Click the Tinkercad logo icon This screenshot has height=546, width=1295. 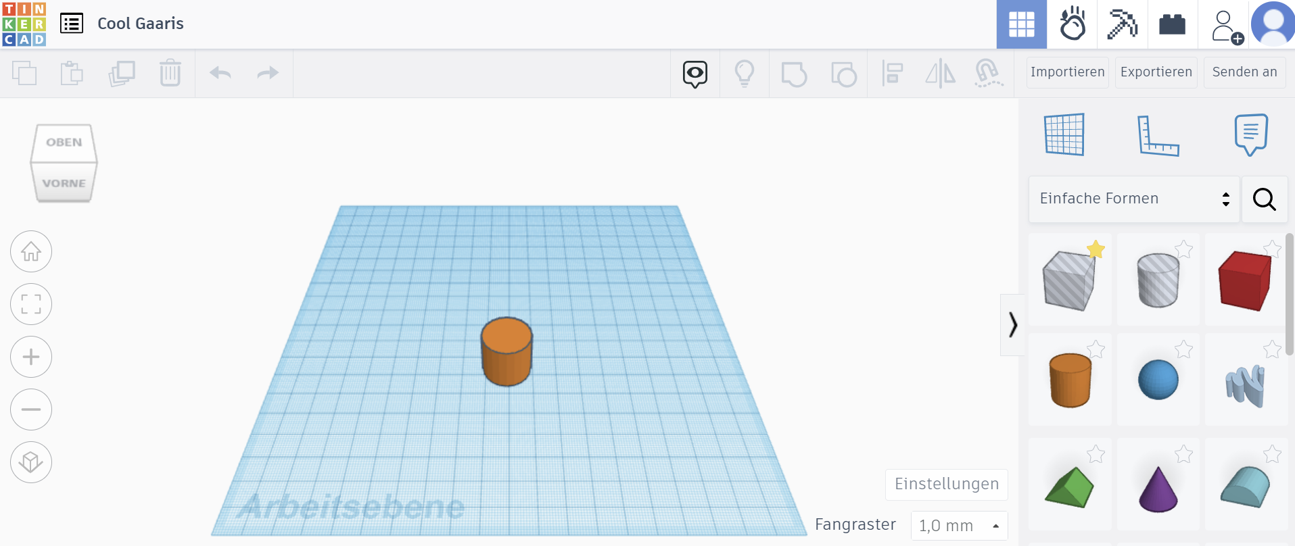pos(24,24)
